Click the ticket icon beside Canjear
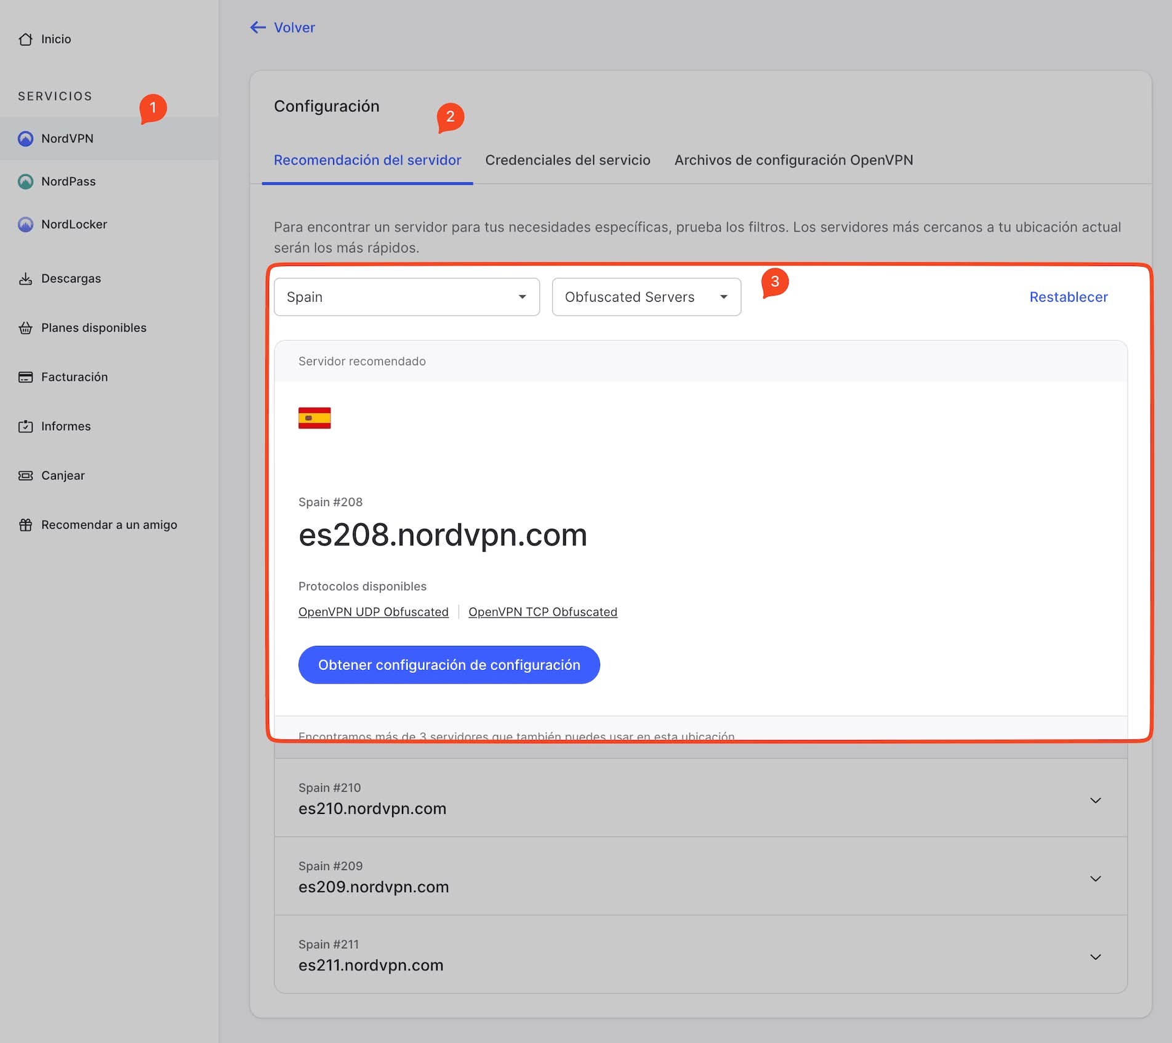Viewport: 1172px width, 1043px height. [25, 476]
